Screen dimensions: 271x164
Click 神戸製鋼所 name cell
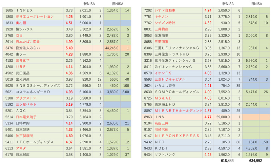coord(39,136)
